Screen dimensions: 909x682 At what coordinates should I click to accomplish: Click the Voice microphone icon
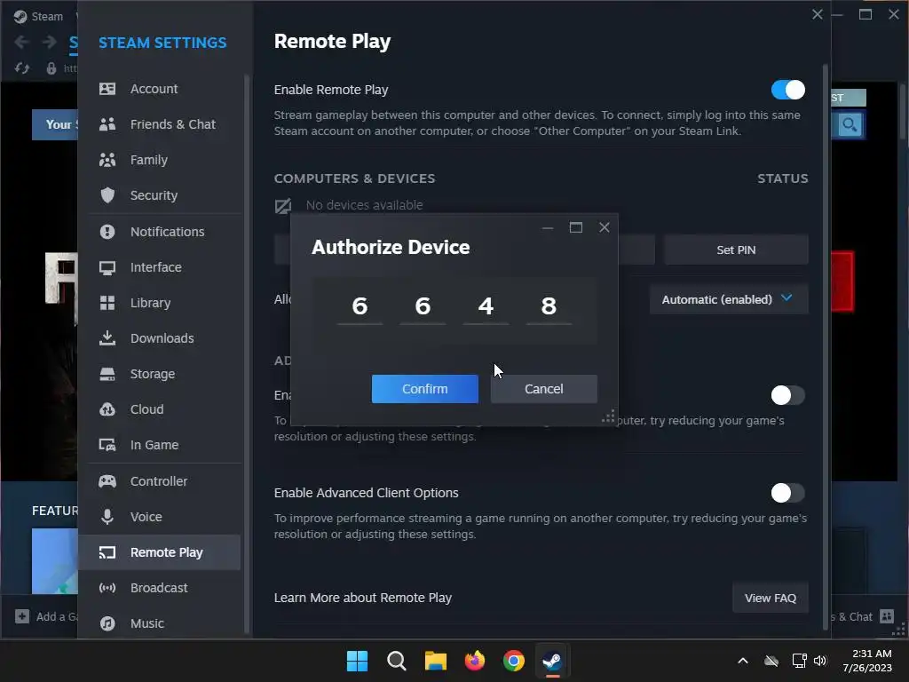107,517
